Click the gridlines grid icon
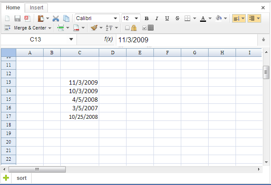The height and width of the screenshot is (185, 271). pos(150,28)
